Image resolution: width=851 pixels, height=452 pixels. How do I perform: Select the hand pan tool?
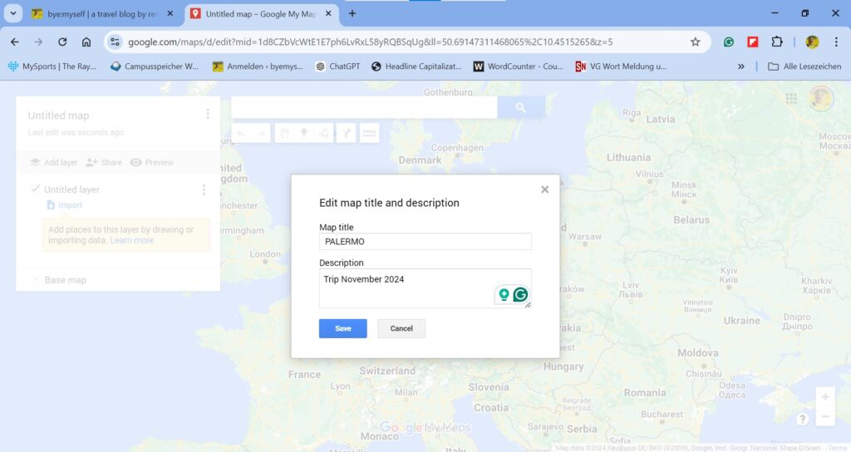coord(284,133)
